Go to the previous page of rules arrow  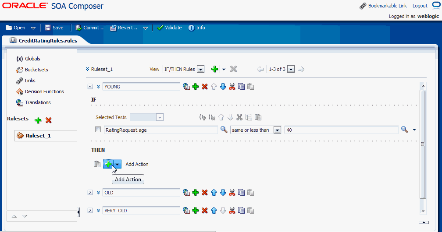tap(260, 69)
